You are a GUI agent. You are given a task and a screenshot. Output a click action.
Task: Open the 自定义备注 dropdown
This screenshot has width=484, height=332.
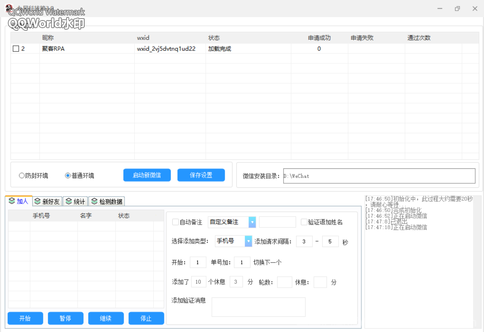coord(252,222)
